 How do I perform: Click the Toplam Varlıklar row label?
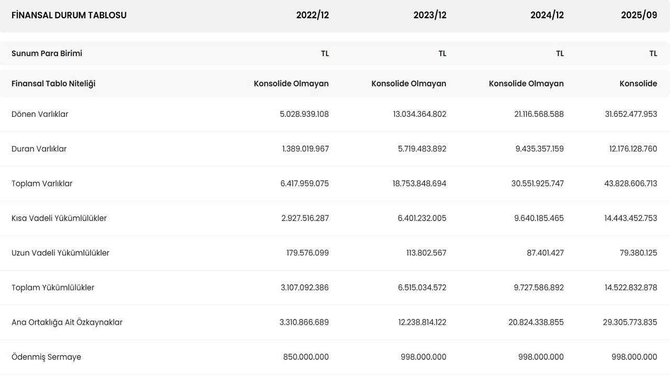pos(42,184)
